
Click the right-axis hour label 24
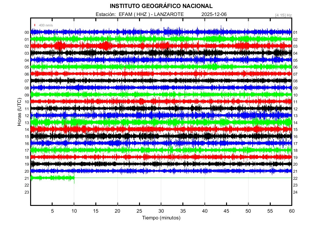point(295,192)
